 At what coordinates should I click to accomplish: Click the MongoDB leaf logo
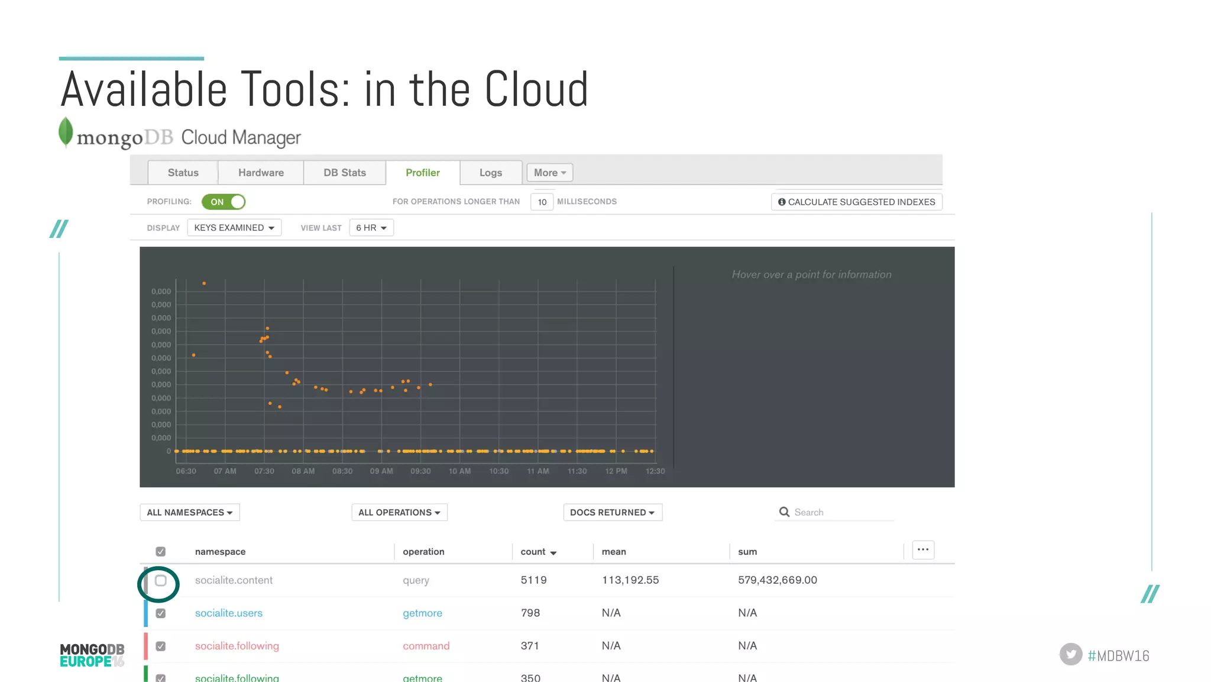coord(66,132)
